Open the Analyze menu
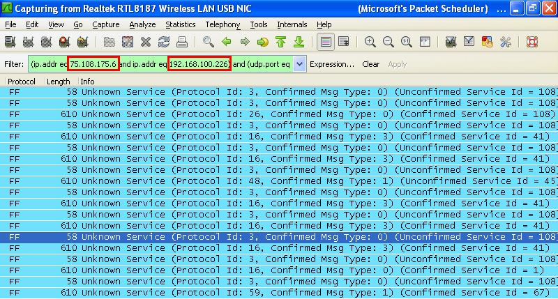The image size is (558, 299). 142,24
